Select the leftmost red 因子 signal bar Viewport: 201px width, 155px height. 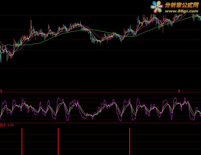click(x=22, y=141)
